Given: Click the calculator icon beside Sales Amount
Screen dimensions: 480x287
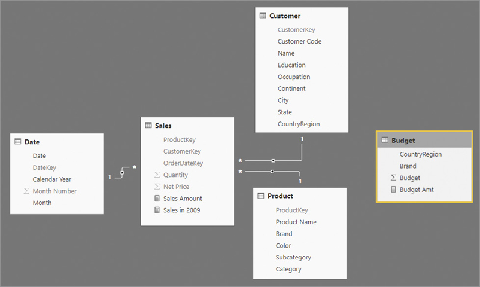Looking at the screenshot, I should (157, 199).
